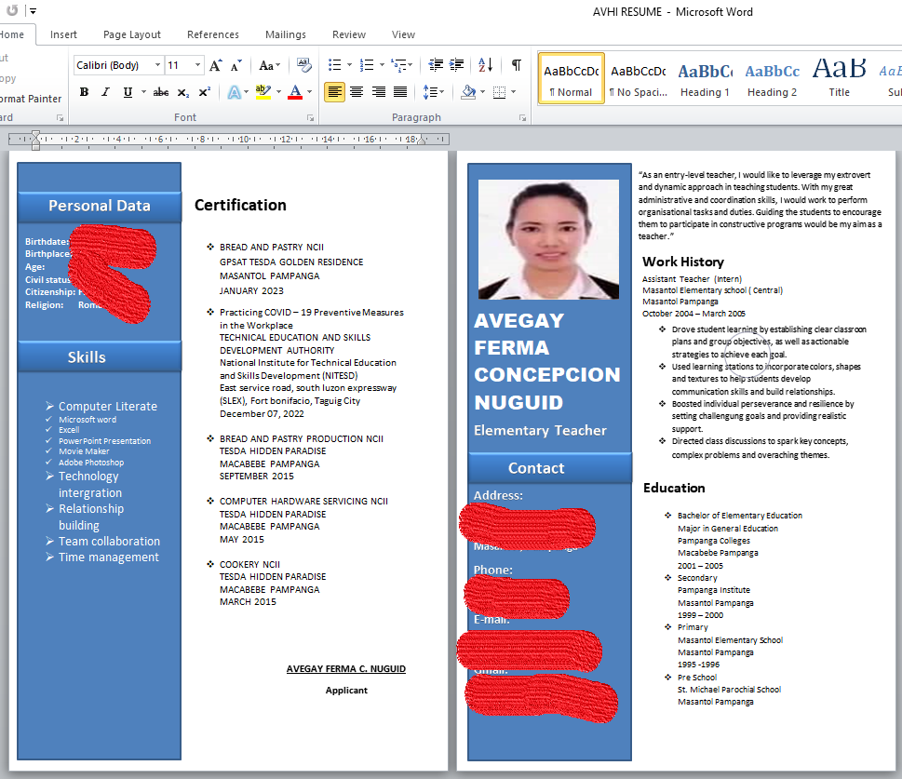The width and height of the screenshot is (902, 779).
Task: Click the Center alignment icon
Action: [x=357, y=92]
